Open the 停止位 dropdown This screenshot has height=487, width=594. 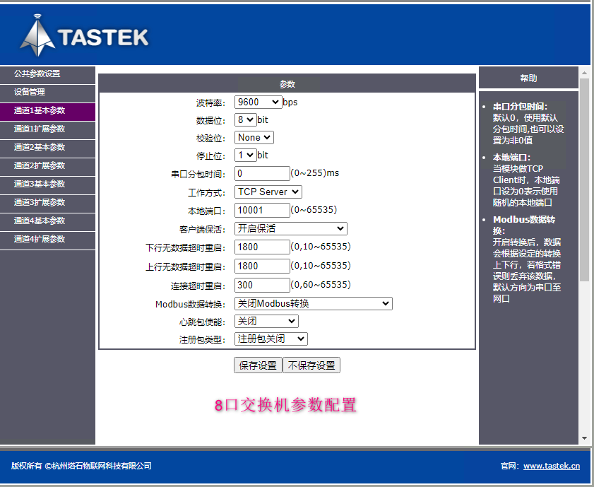[x=246, y=155]
